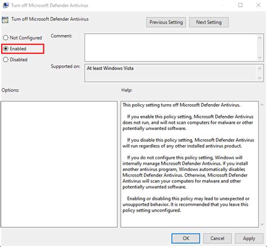The height and width of the screenshot is (247, 267).
Task: Click 'If you do not configure' paragraph
Action: (185, 172)
